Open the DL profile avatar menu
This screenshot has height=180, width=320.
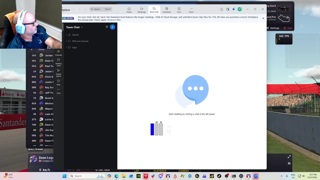239,9
